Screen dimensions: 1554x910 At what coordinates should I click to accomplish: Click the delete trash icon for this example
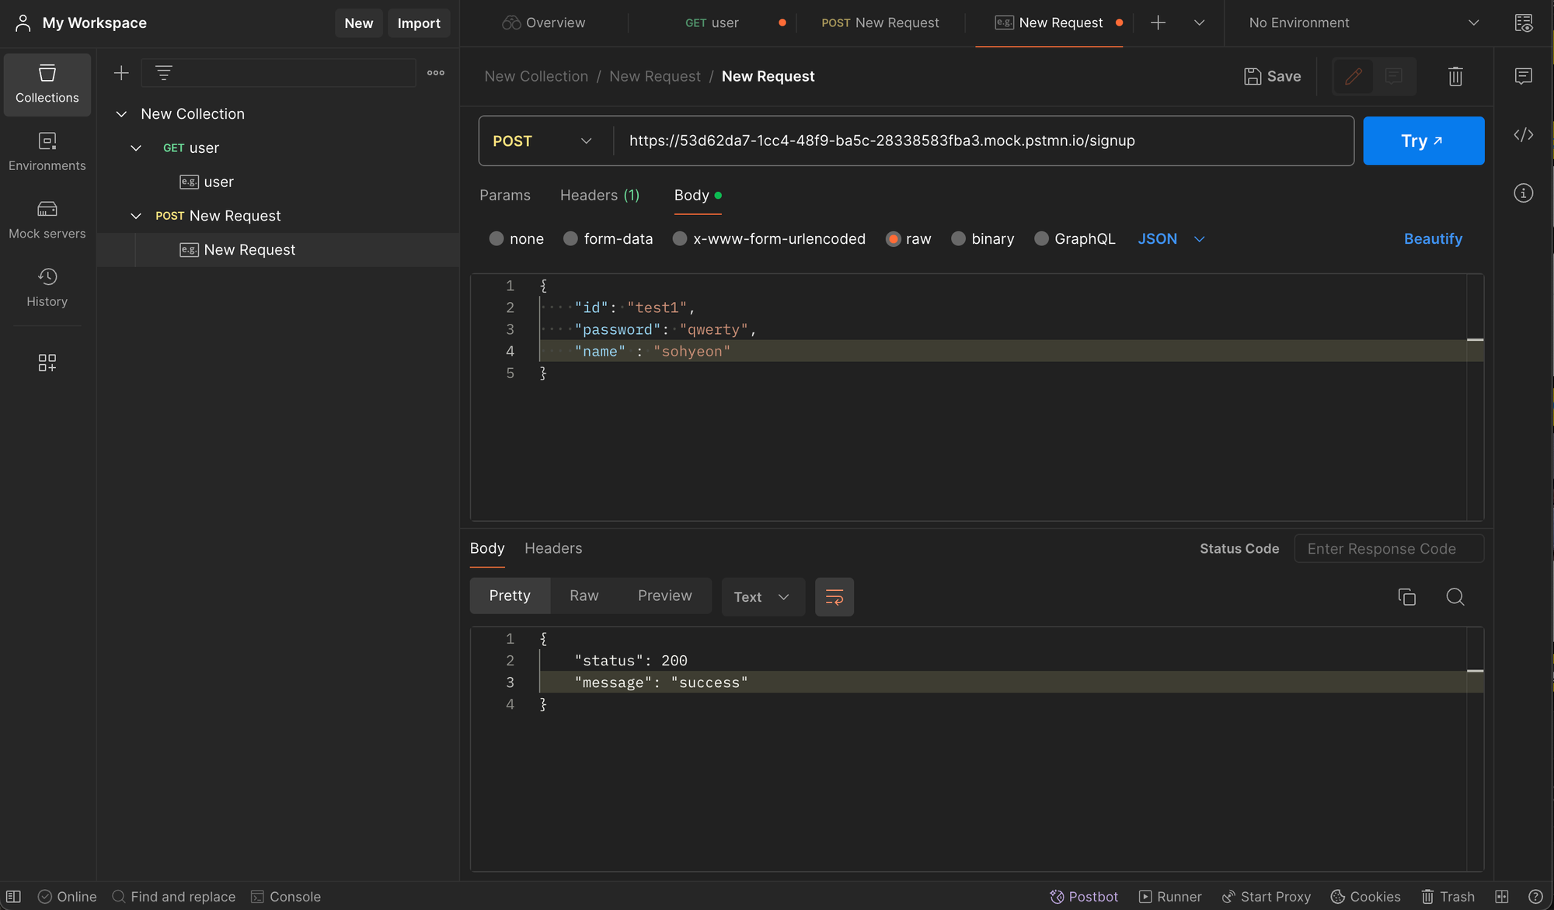[1455, 76]
